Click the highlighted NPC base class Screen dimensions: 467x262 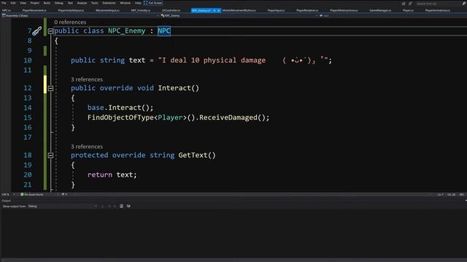[x=164, y=31]
